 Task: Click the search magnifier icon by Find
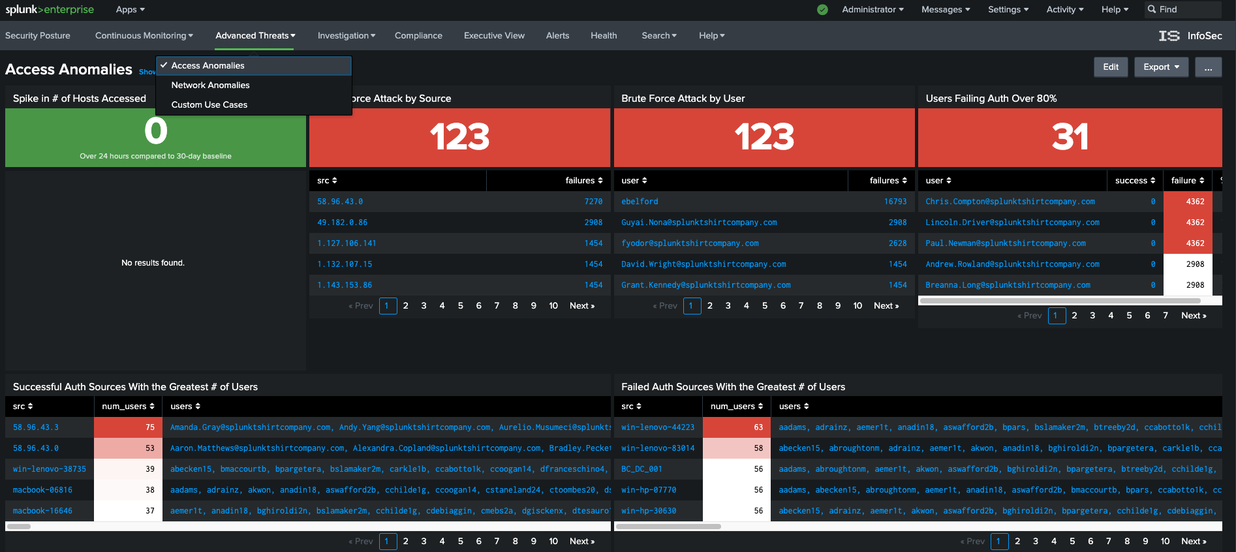1152,9
